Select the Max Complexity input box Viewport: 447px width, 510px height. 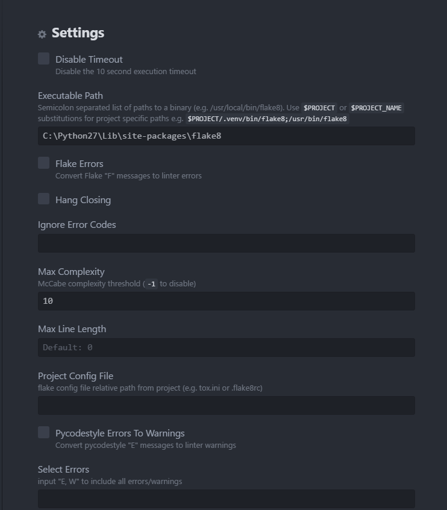(x=226, y=301)
